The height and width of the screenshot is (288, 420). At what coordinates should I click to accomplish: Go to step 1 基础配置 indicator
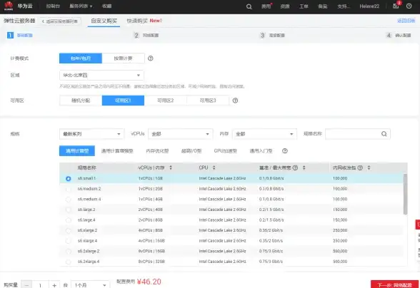click(20, 36)
